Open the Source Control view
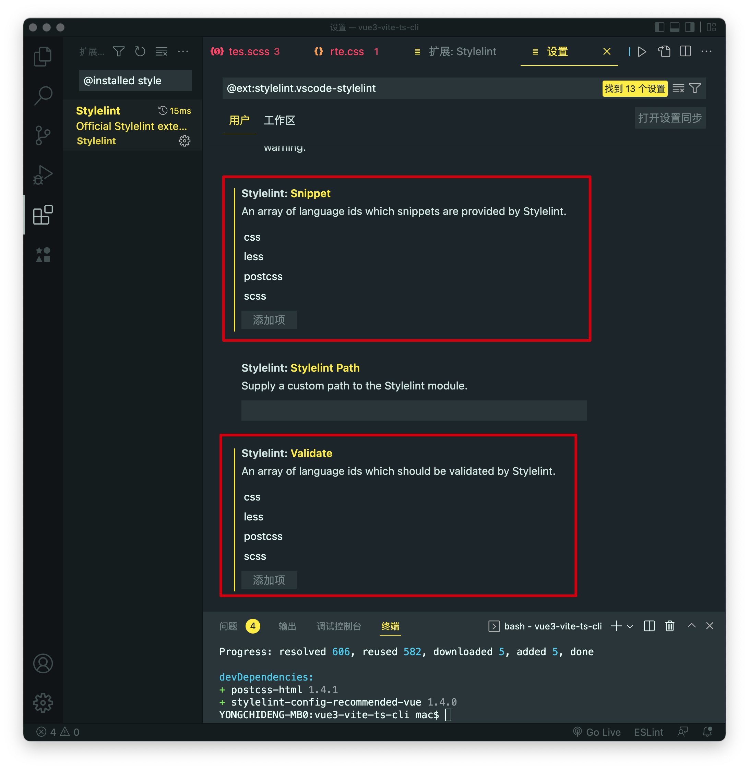Screen dimensions: 749x770 coord(43,135)
